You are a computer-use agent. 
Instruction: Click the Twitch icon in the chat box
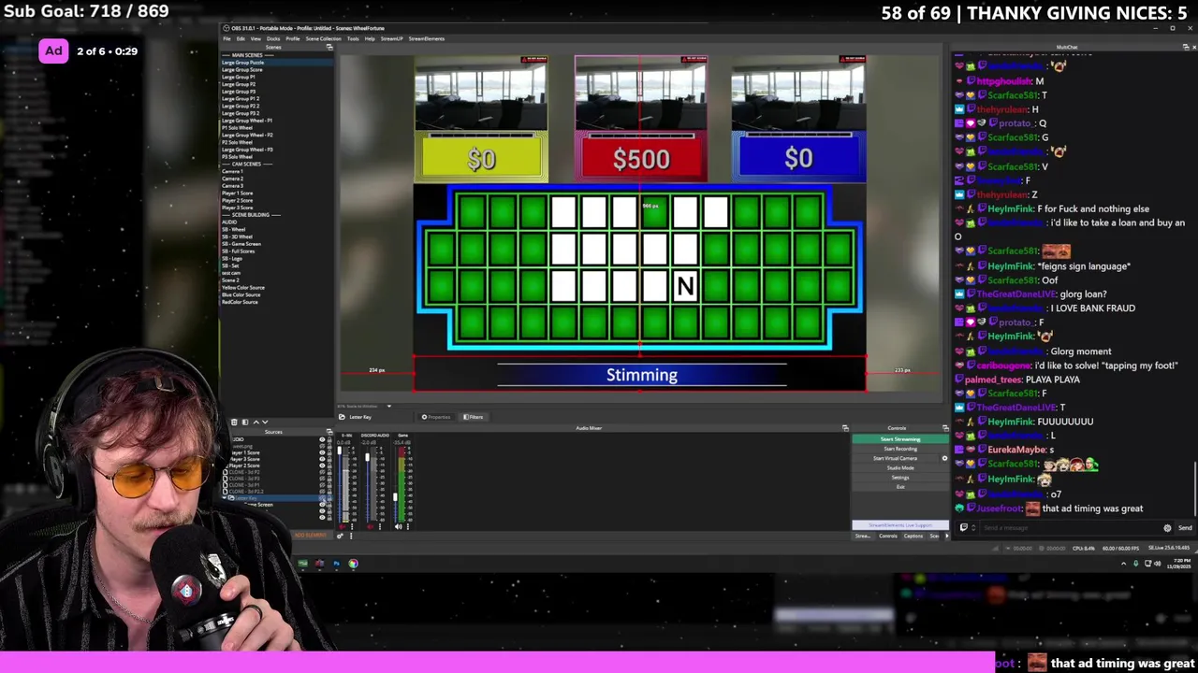[964, 527]
